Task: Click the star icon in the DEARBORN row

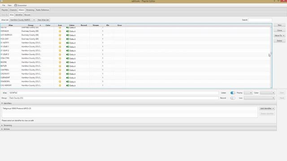Action: coord(60,81)
